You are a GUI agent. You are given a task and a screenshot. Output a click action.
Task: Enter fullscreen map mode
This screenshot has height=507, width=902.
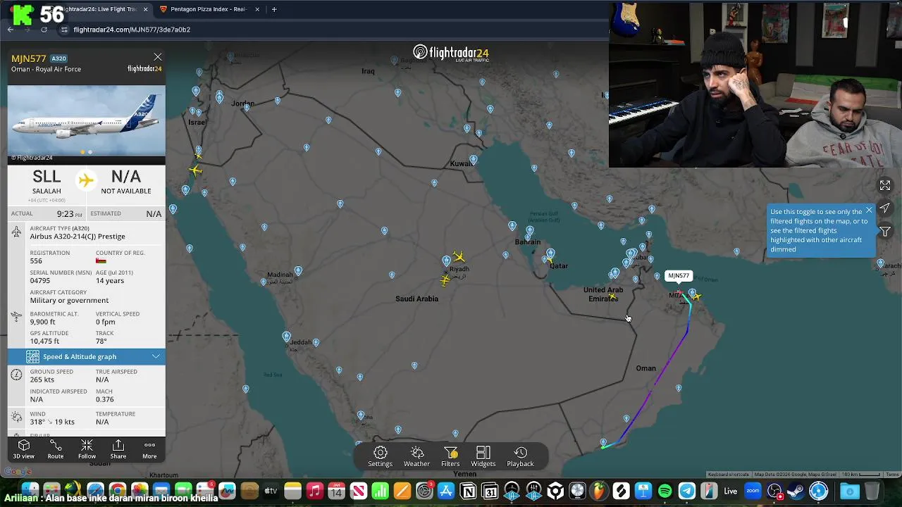tap(885, 185)
